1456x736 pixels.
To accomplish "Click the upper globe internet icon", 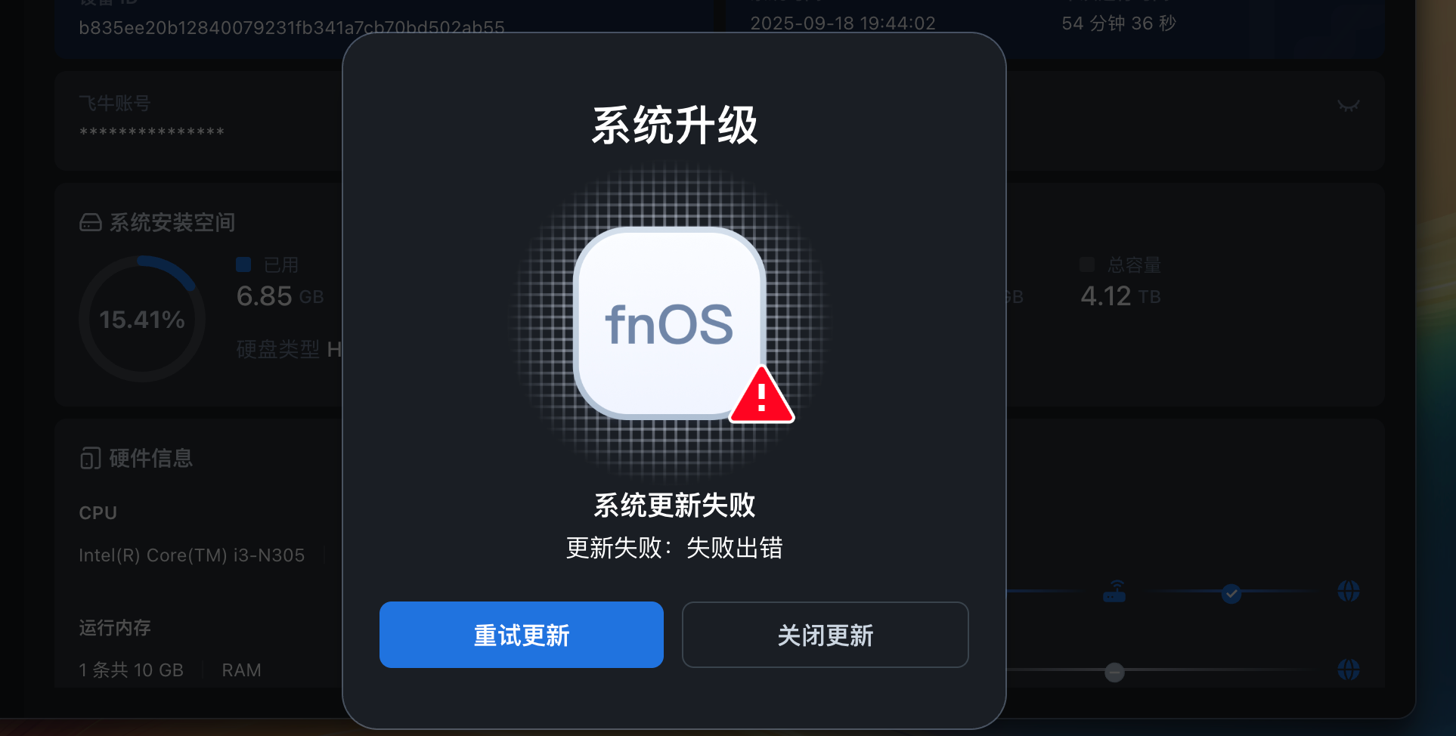I will pyautogui.click(x=1349, y=591).
